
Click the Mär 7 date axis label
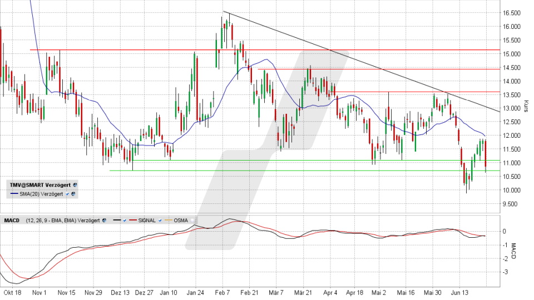[x=276, y=293]
